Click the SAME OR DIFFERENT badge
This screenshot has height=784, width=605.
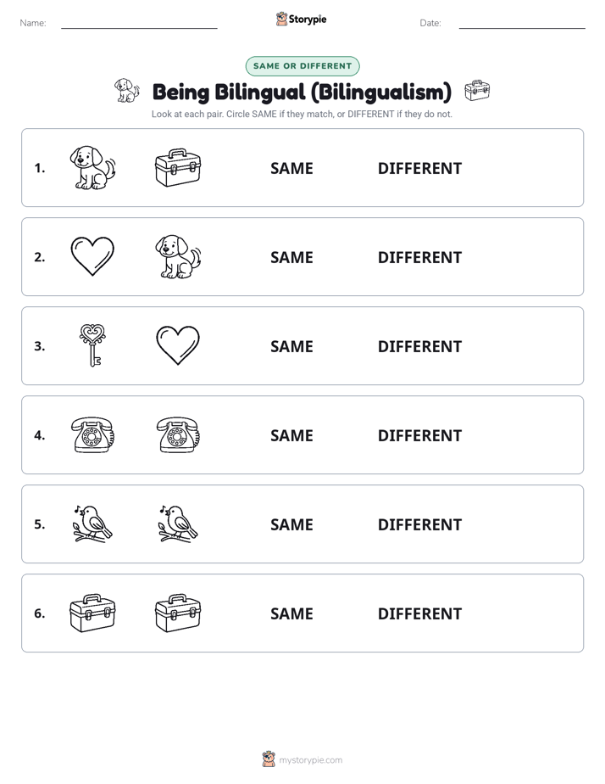(x=302, y=66)
